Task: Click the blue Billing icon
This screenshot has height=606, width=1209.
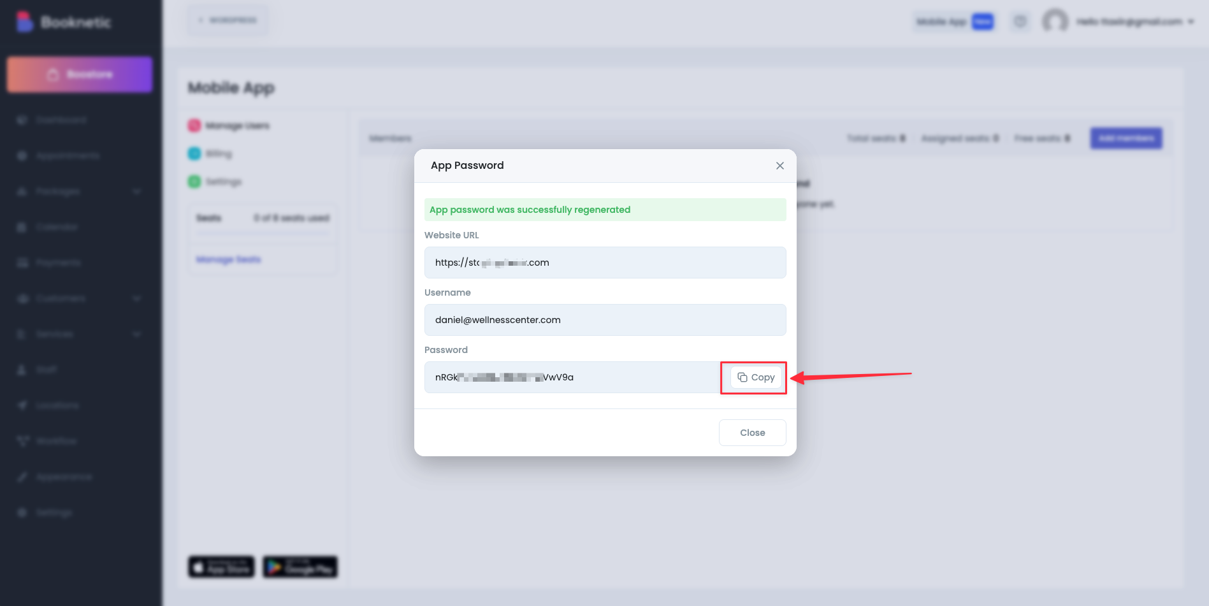Action: [x=194, y=154]
